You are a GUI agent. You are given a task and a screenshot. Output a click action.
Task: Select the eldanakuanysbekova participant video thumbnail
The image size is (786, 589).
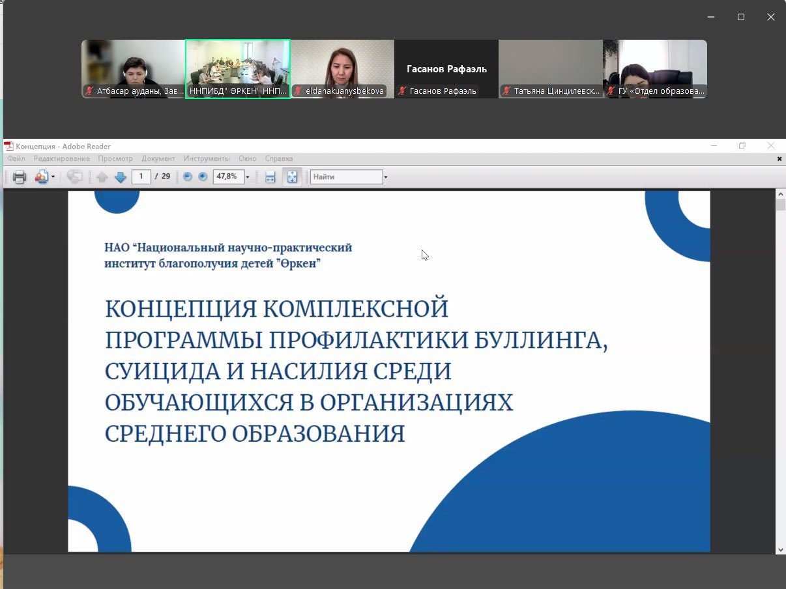[342, 69]
